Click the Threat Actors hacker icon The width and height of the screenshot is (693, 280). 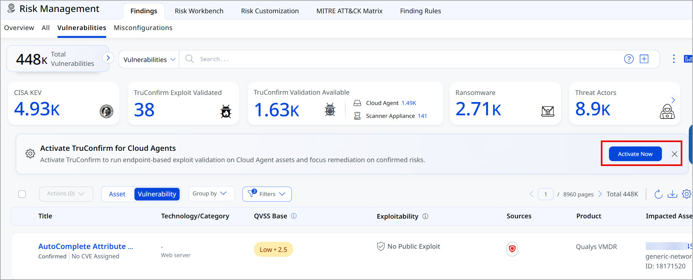tap(667, 111)
